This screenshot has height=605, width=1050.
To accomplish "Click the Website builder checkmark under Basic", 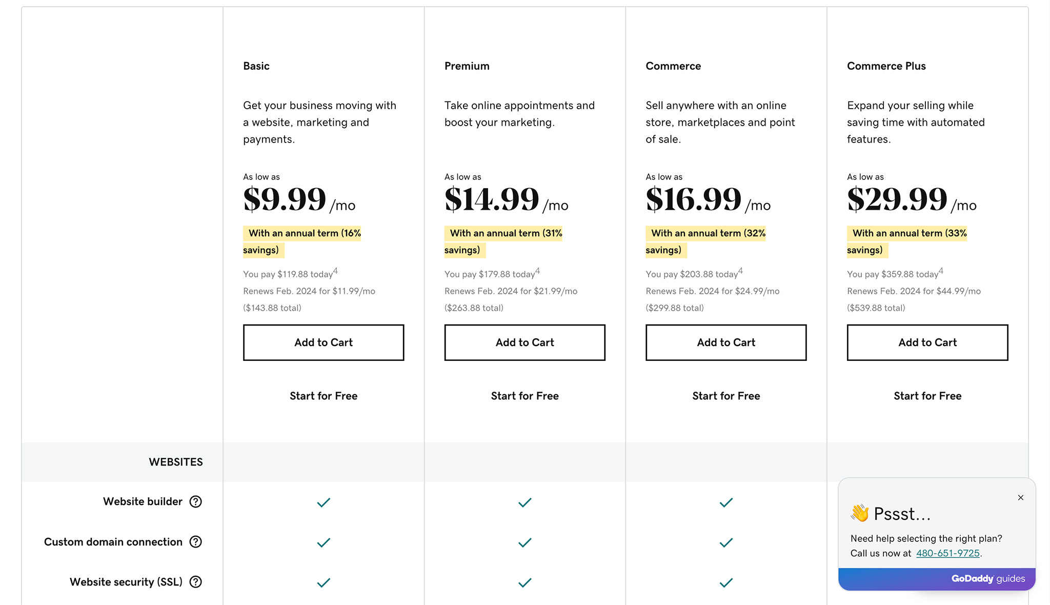I will [323, 502].
